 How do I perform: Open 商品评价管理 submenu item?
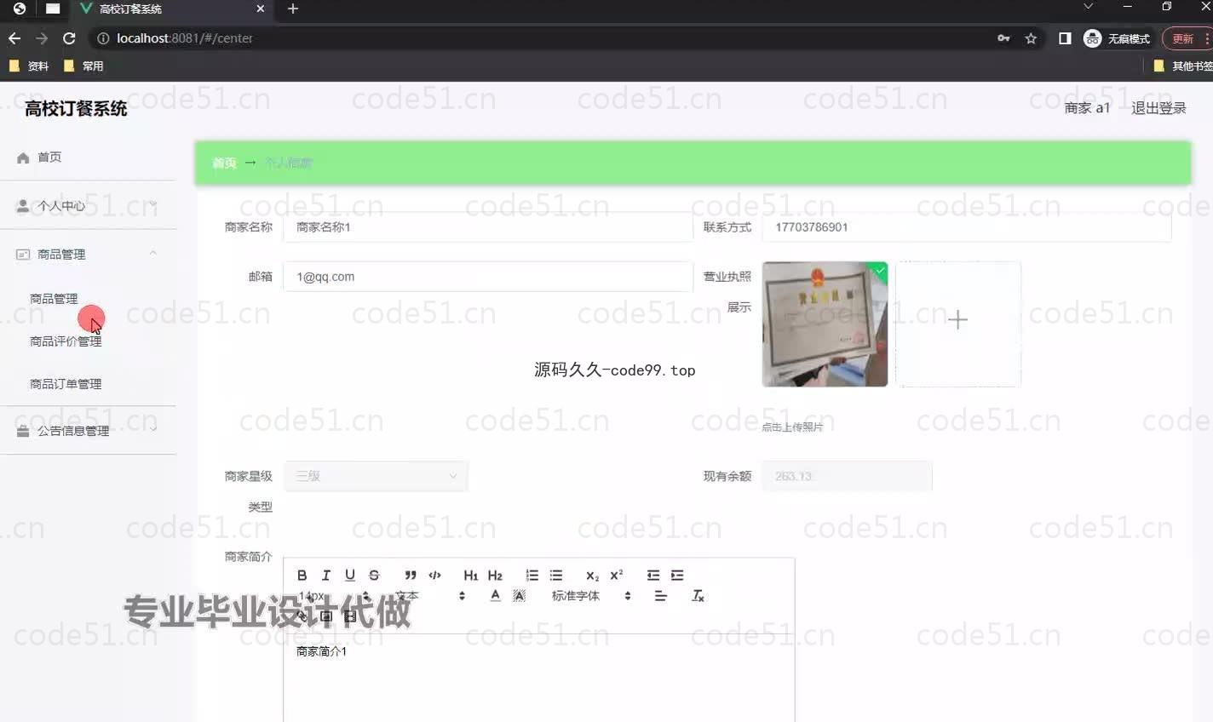pos(66,341)
